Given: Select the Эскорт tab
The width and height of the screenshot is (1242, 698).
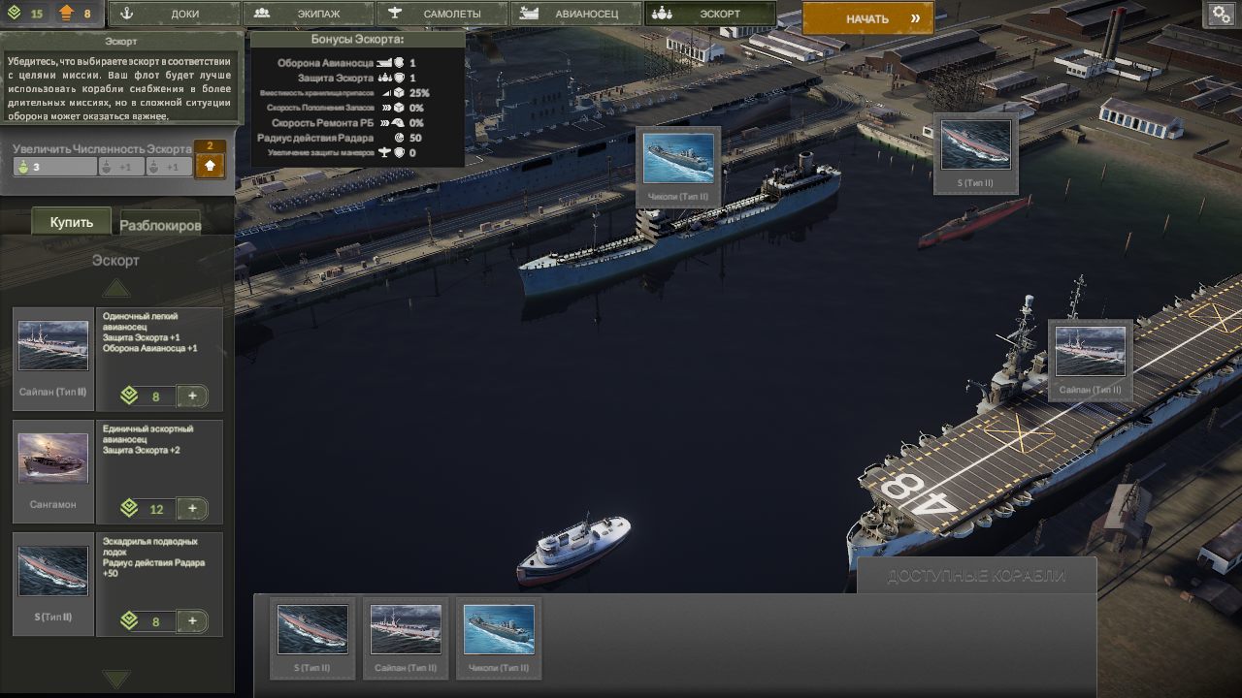Looking at the screenshot, I should (x=710, y=14).
